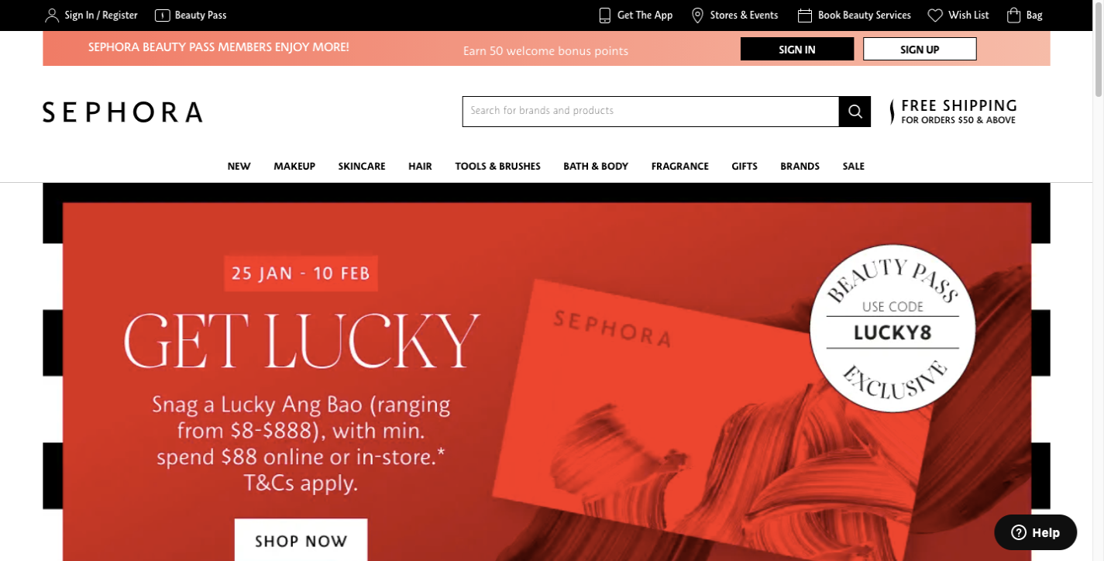
Task: Click the Get The App phone icon
Action: point(605,15)
